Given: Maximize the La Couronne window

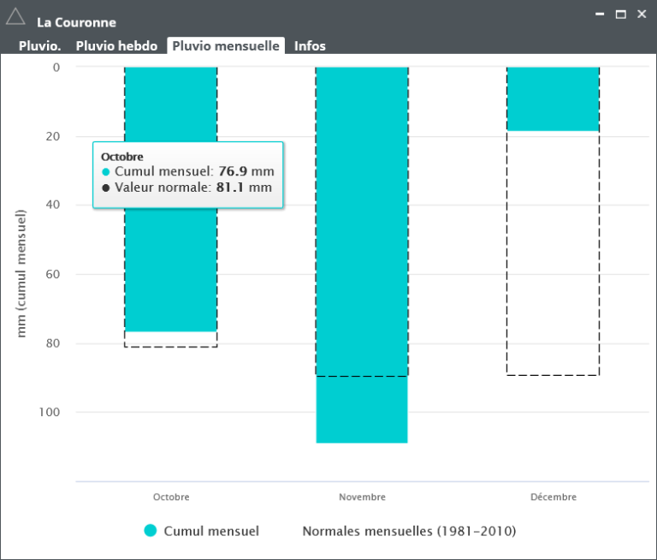Looking at the screenshot, I should tap(621, 15).
